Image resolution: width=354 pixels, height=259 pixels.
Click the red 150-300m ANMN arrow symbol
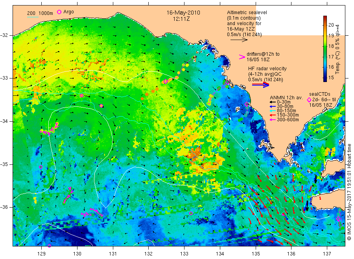pyautogui.click(x=273, y=115)
